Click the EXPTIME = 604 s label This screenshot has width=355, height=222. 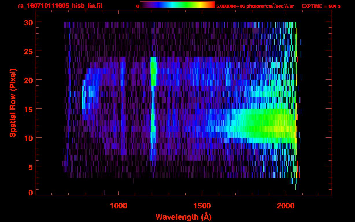click(321, 6)
